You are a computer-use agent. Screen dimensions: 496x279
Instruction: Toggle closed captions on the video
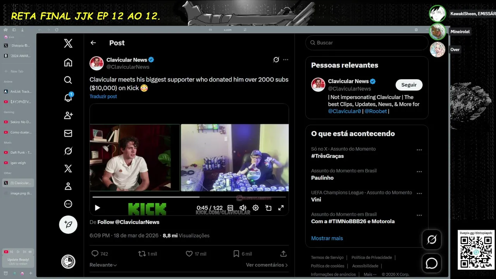pos(230,208)
